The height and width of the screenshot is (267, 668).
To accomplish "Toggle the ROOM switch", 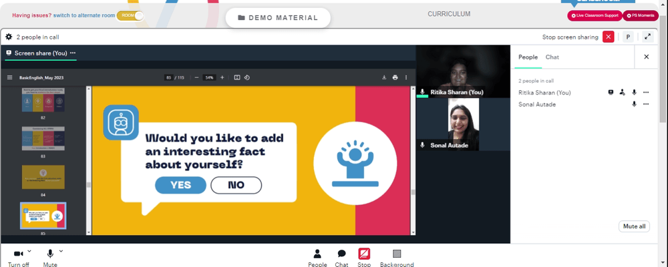I will (130, 15).
